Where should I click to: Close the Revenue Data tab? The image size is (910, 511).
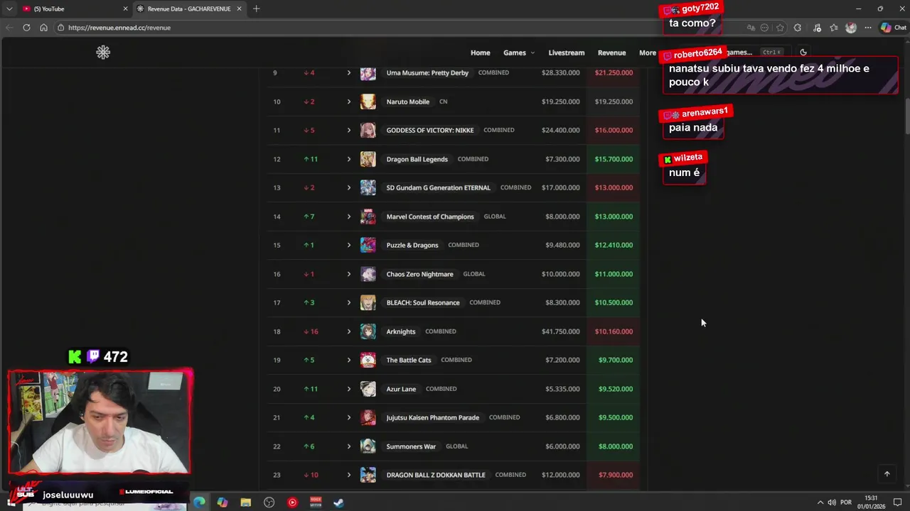[x=239, y=9]
